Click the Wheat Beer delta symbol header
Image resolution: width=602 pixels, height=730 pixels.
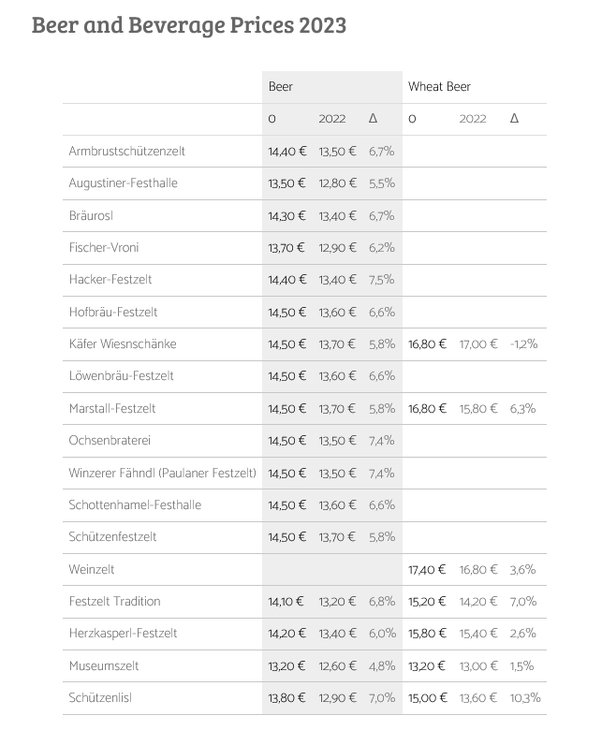click(514, 118)
